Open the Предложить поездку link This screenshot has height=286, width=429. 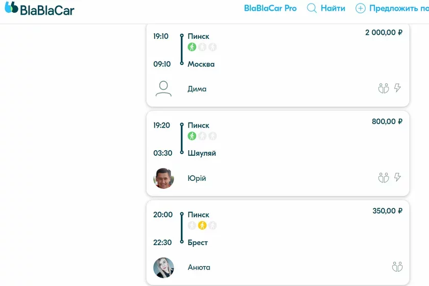tap(399, 9)
